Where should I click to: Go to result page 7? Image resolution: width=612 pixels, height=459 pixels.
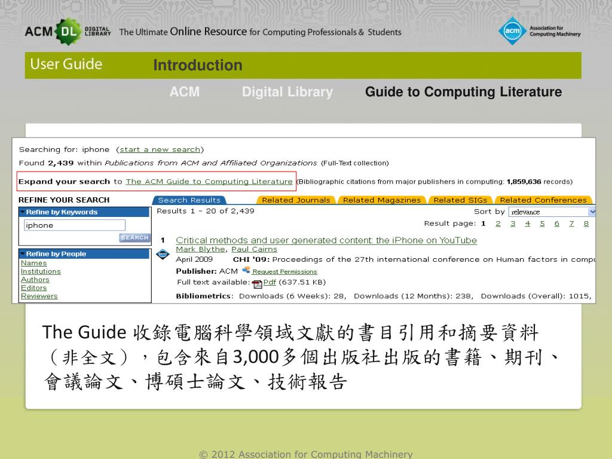[571, 224]
